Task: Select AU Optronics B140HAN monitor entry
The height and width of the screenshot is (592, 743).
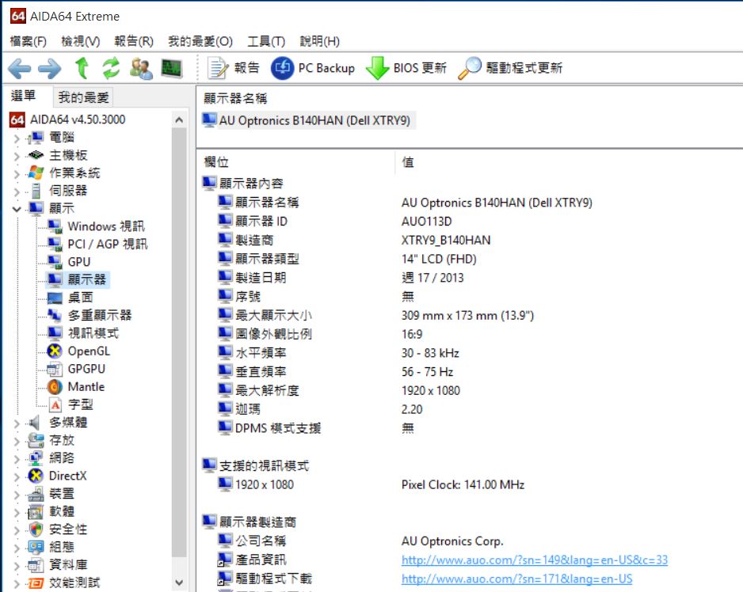Action: click(x=308, y=120)
